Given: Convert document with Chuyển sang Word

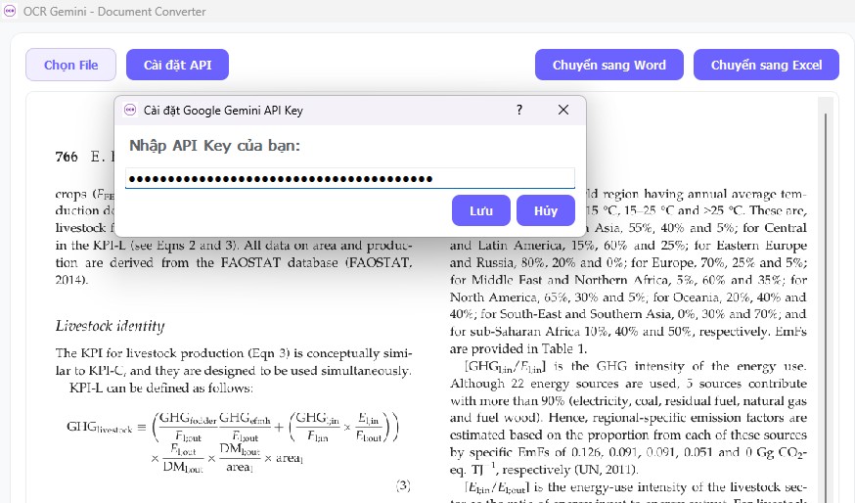Looking at the screenshot, I should coord(608,66).
